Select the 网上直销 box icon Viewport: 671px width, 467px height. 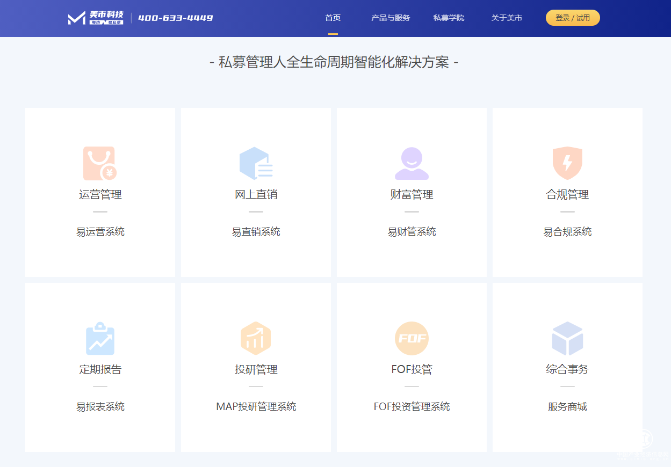pos(256,163)
